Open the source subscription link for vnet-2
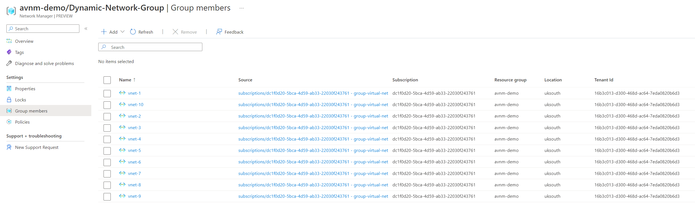The width and height of the screenshot is (695, 223). 313,116
